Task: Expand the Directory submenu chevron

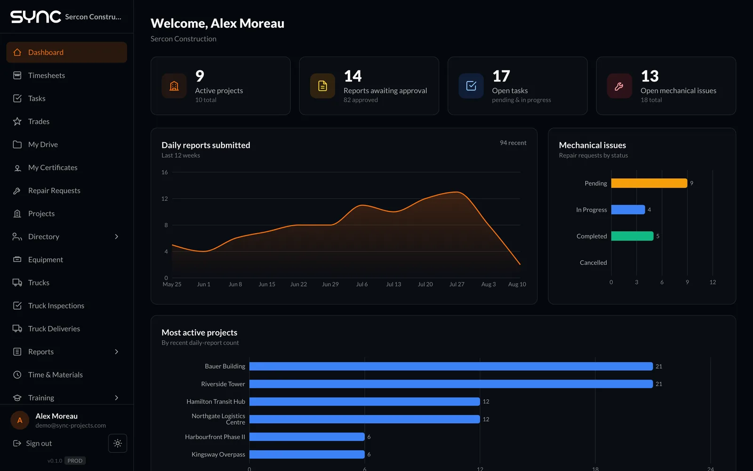Action: 117,236
